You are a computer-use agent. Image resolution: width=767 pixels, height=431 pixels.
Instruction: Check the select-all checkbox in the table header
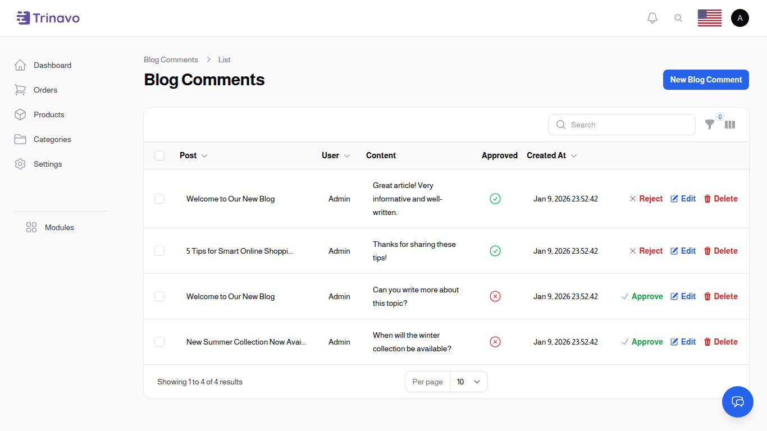159,155
